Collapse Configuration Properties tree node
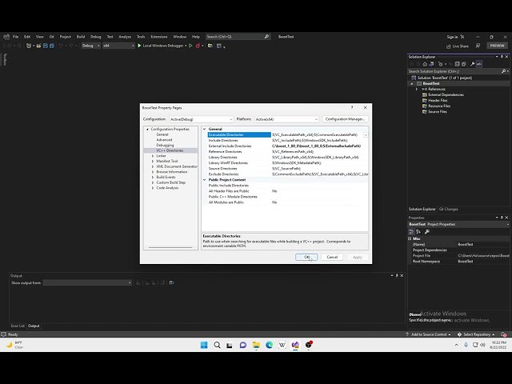 (147, 130)
